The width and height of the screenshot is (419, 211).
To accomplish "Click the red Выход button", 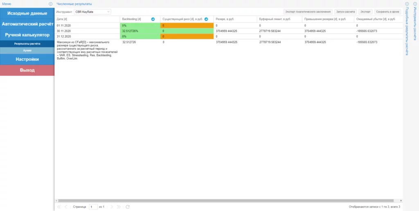I will (x=27, y=70).
